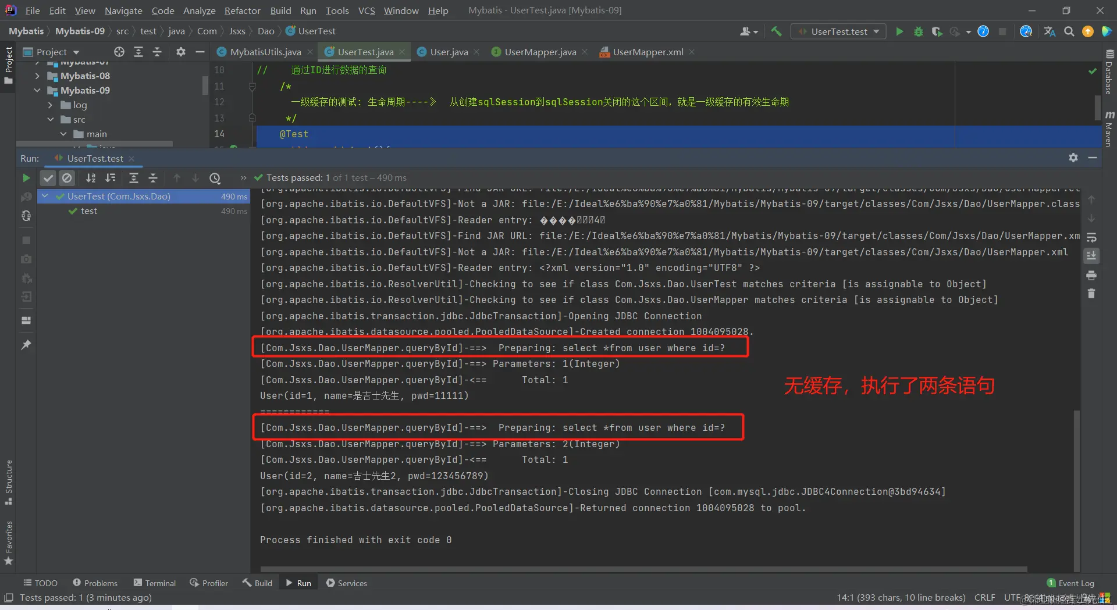
Task: Open the Profiler tool window
Action: 209,583
